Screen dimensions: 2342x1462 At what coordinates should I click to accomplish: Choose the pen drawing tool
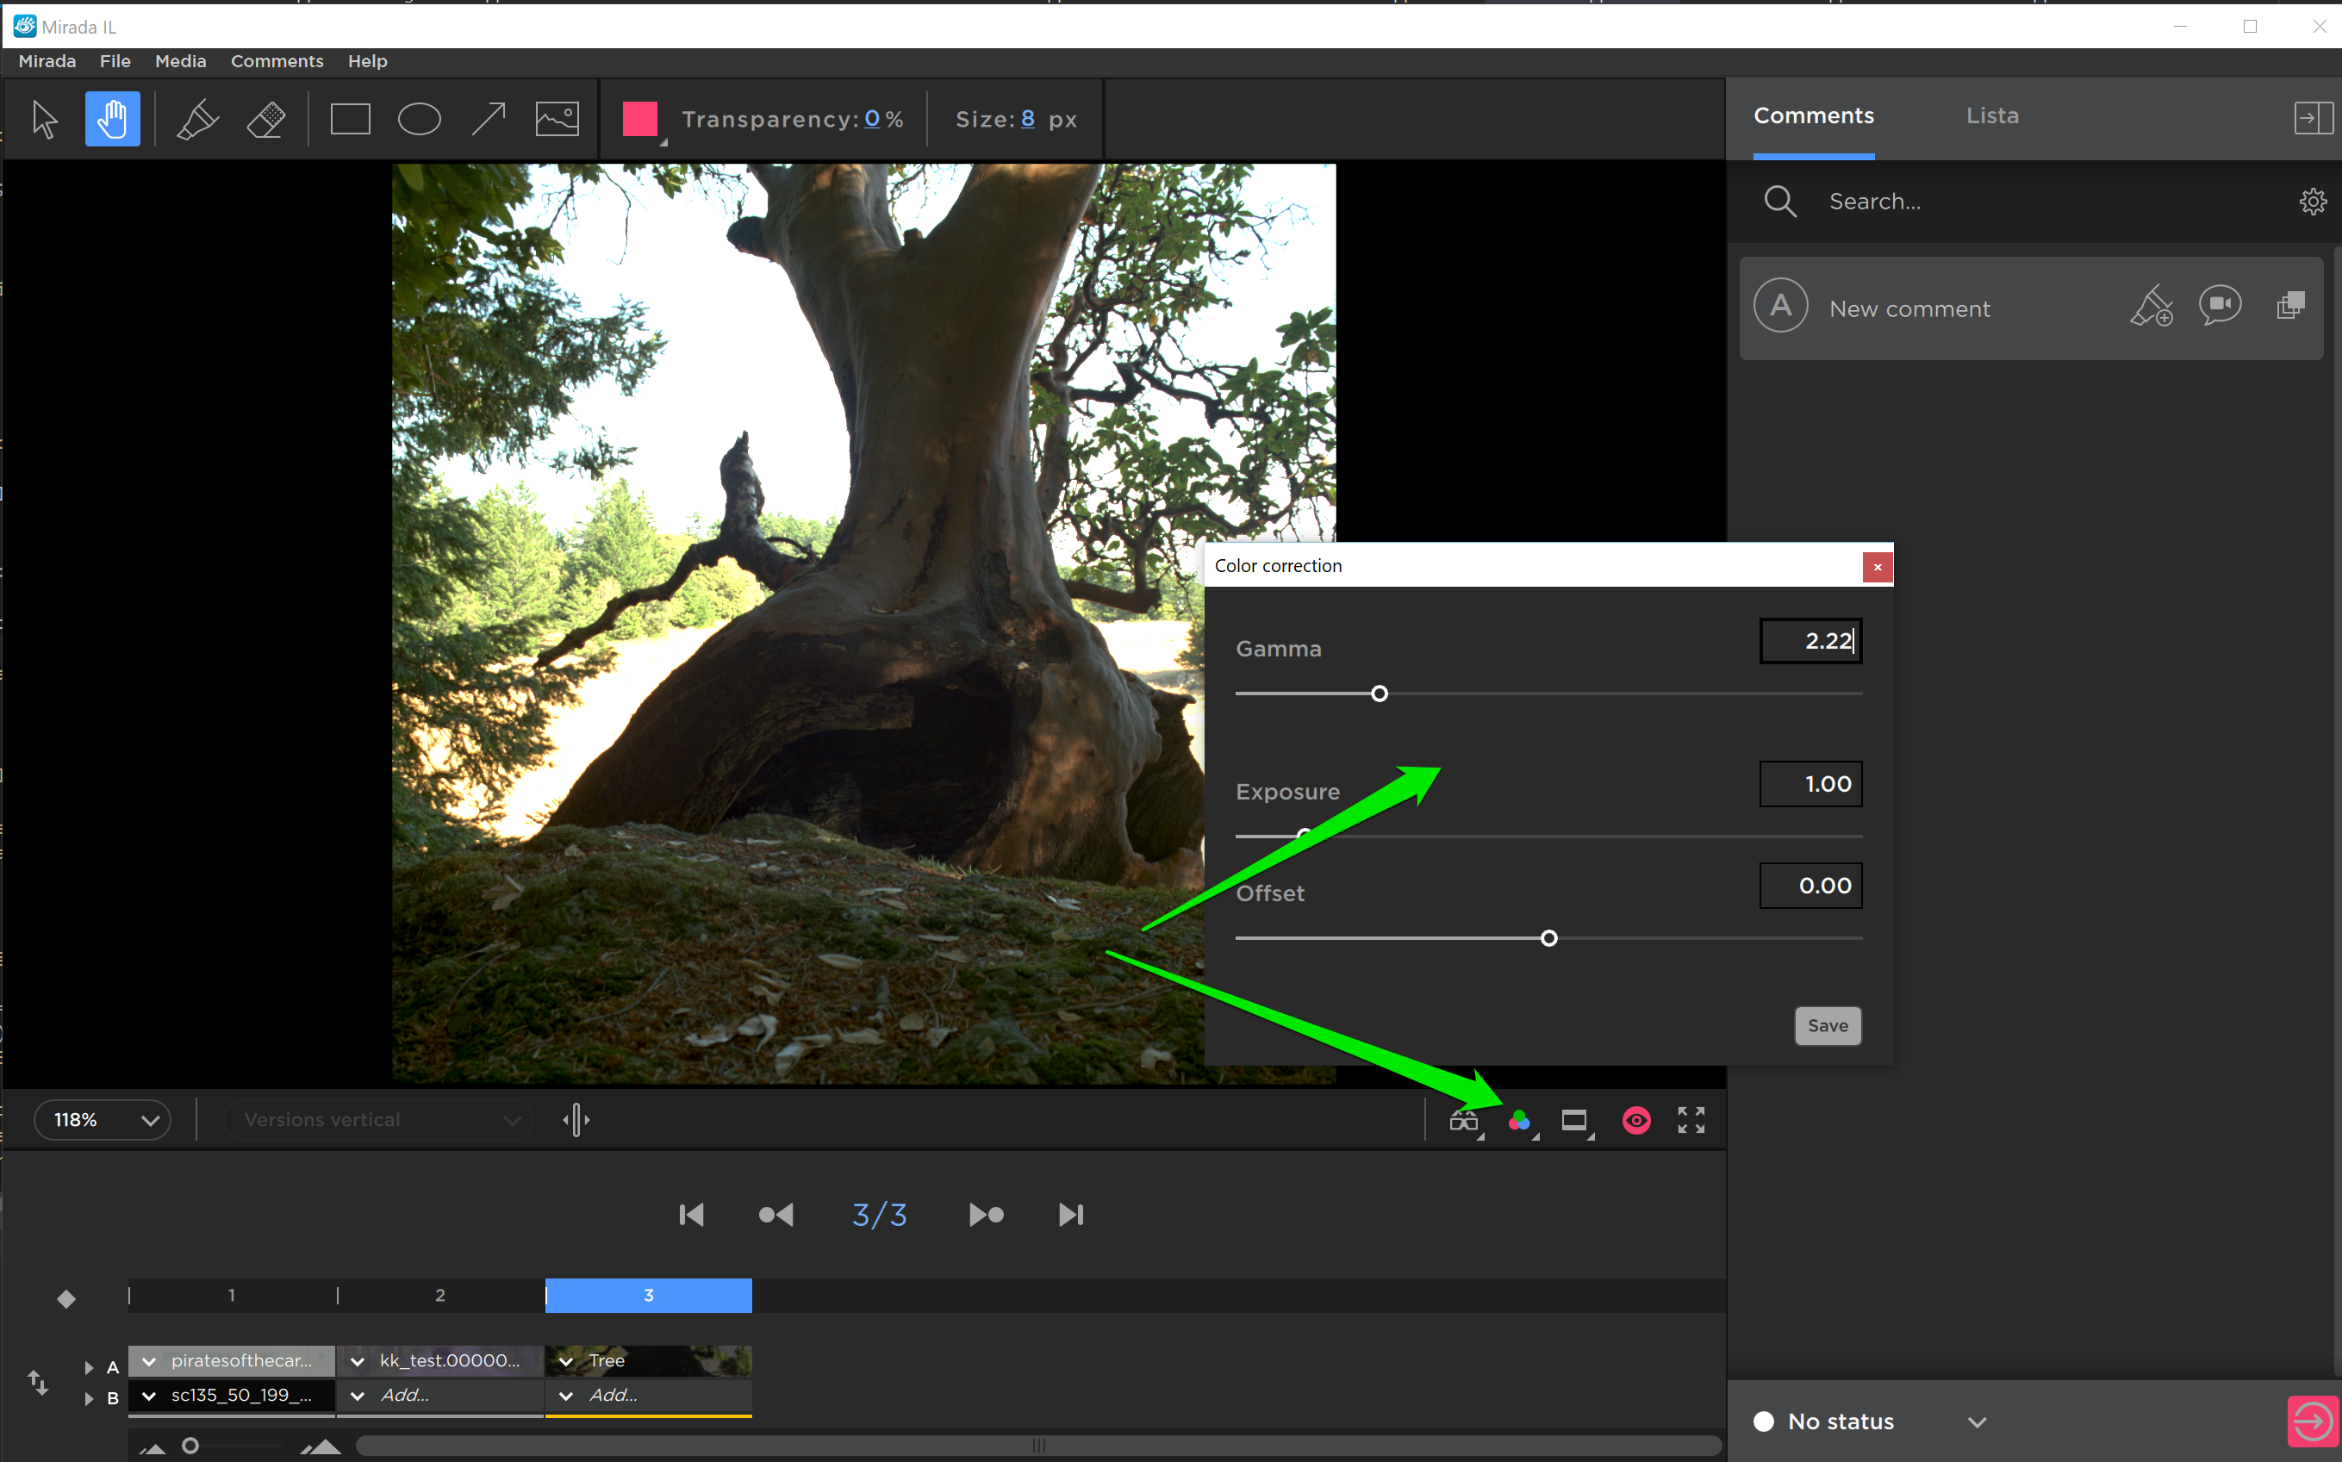pyautogui.click(x=197, y=120)
